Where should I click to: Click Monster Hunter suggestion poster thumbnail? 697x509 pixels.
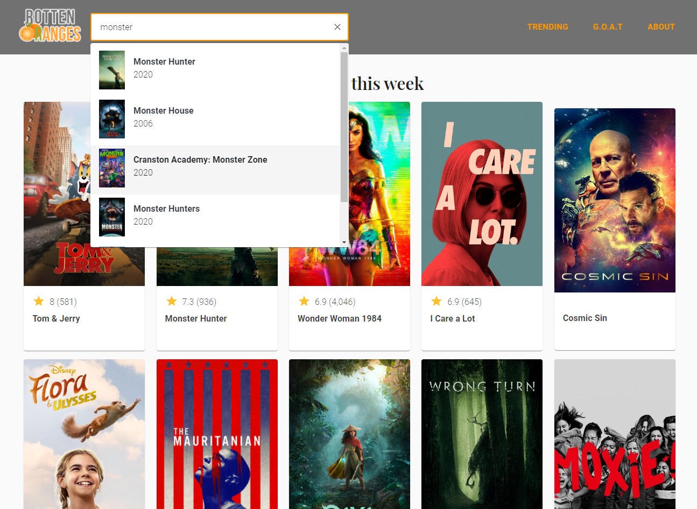[112, 70]
